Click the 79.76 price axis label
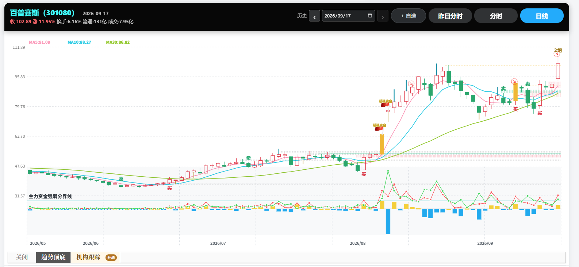The height and width of the screenshot is (267, 579). click(x=20, y=107)
